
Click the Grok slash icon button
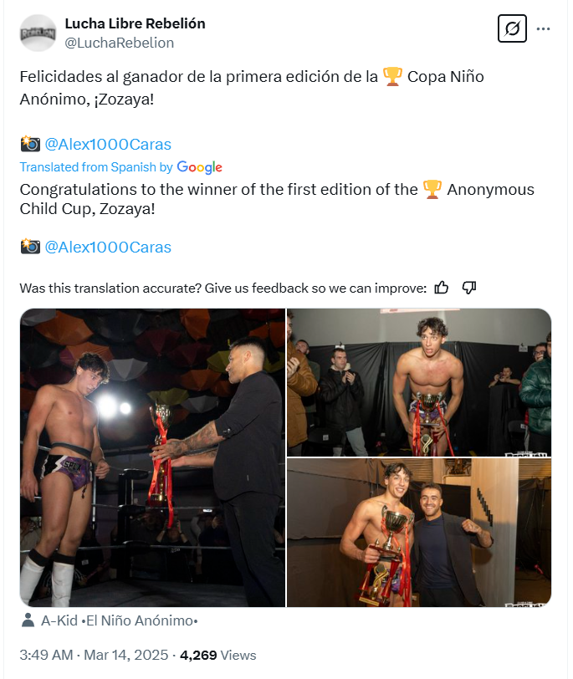(x=511, y=29)
